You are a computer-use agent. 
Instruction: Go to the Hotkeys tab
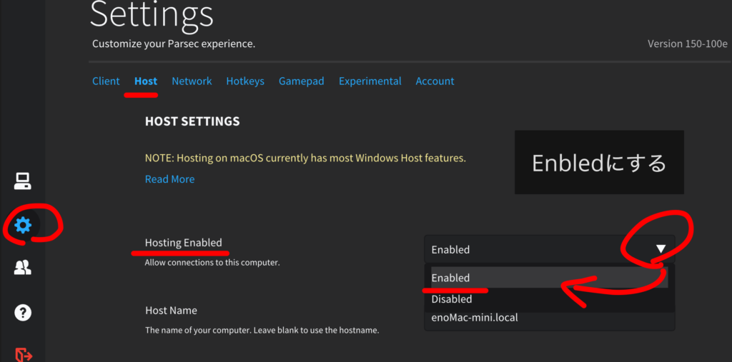point(245,81)
